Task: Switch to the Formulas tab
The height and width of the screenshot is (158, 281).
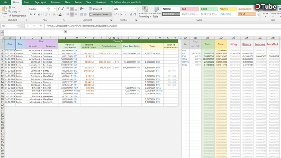Action: tap(56, 2)
